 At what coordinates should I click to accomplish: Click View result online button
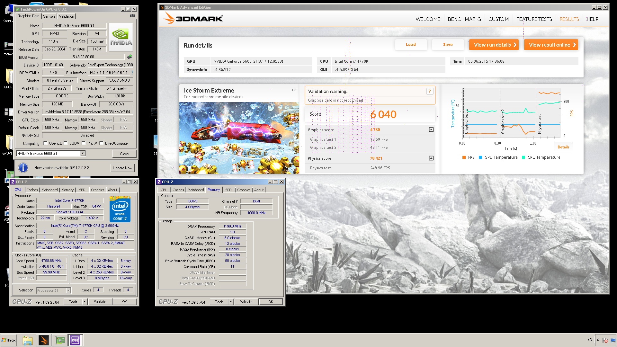click(x=551, y=45)
